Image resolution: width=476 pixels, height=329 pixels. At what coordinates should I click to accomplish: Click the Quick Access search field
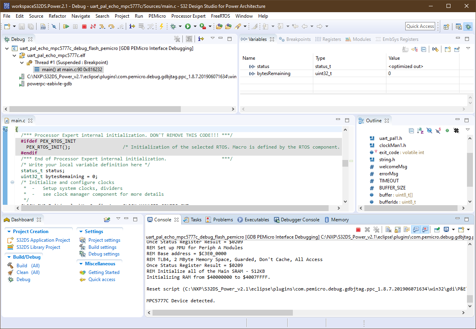coord(420,26)
